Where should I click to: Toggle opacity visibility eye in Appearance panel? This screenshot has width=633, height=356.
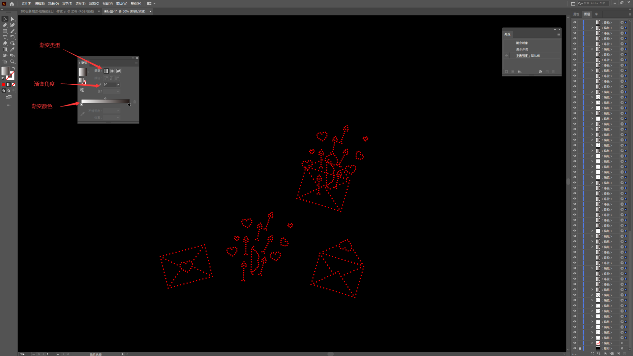pos(507,56)
